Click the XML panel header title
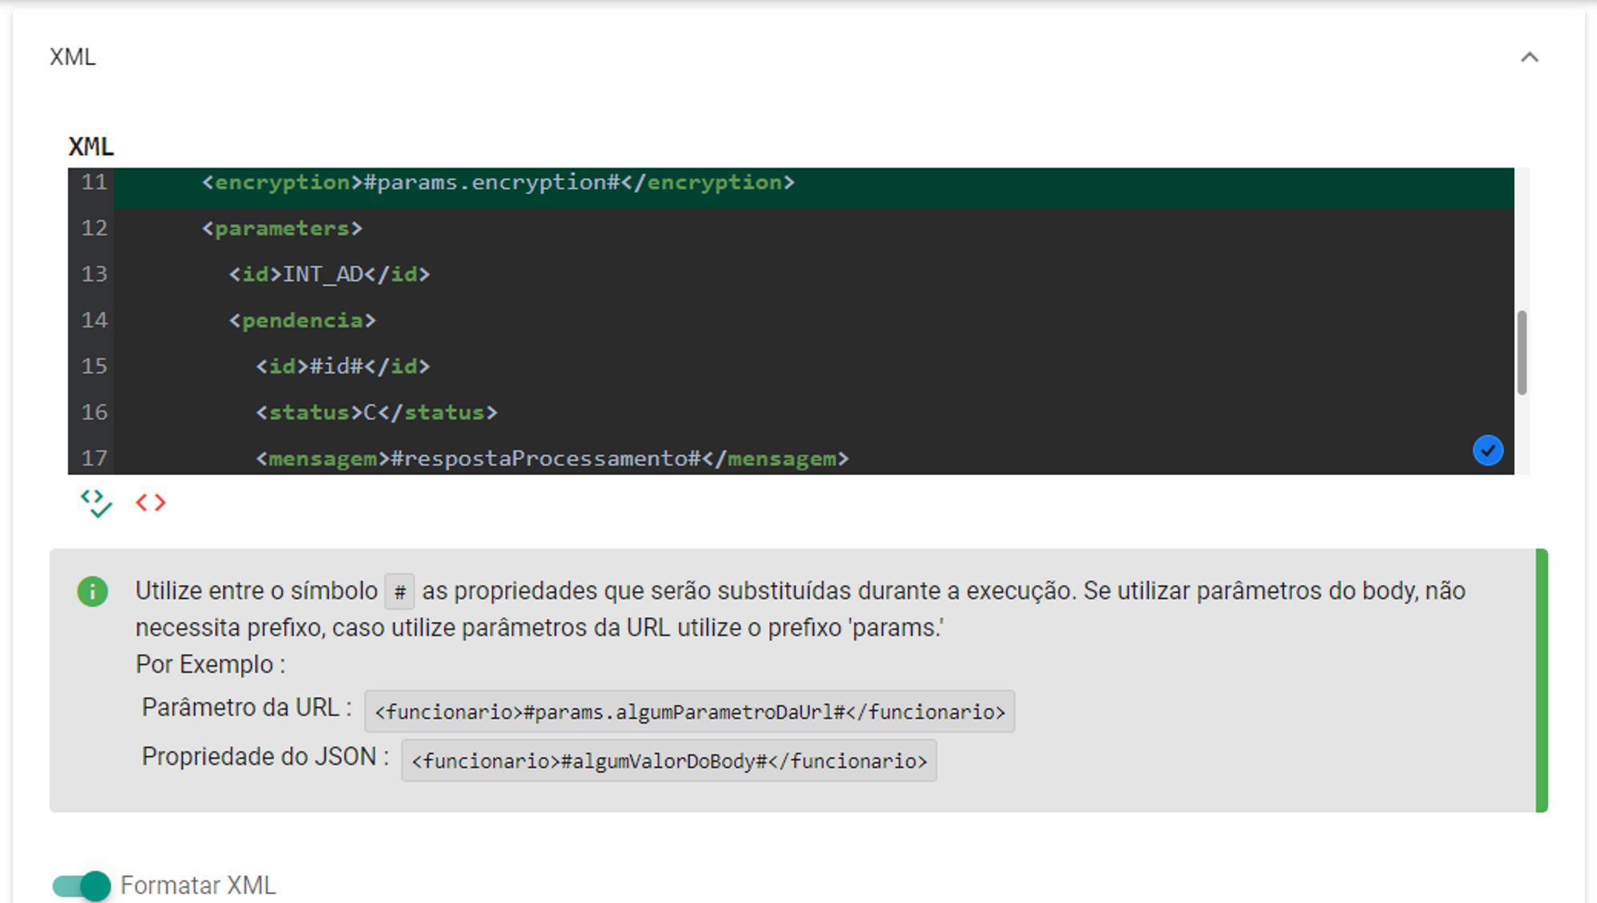Screen dimensions: 1597x903 pos(73,57)
